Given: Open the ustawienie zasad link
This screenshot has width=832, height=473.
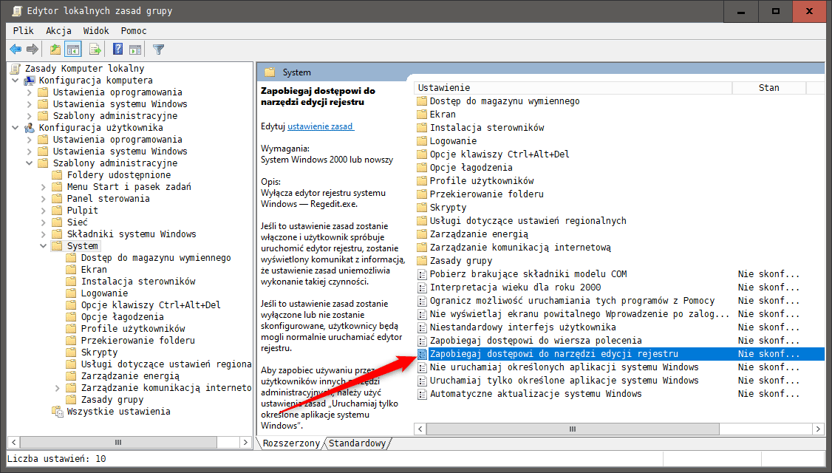Looking at the screenshot, I should [321, 126].
